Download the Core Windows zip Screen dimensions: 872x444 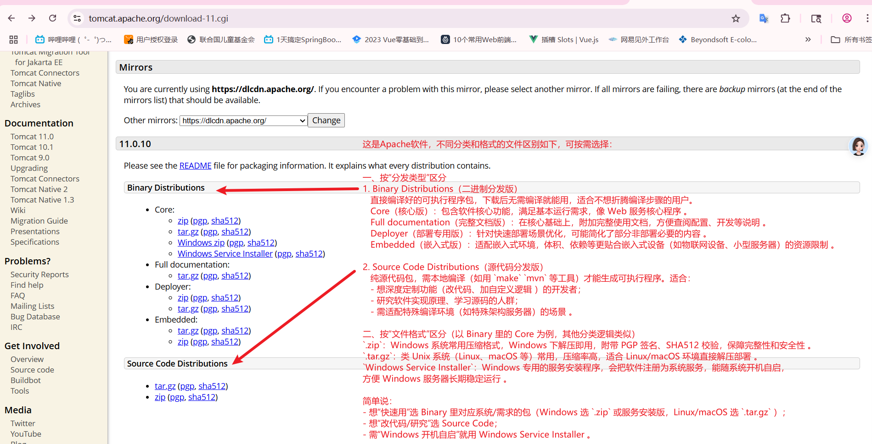pyautogui.click(x=201, y=242)
